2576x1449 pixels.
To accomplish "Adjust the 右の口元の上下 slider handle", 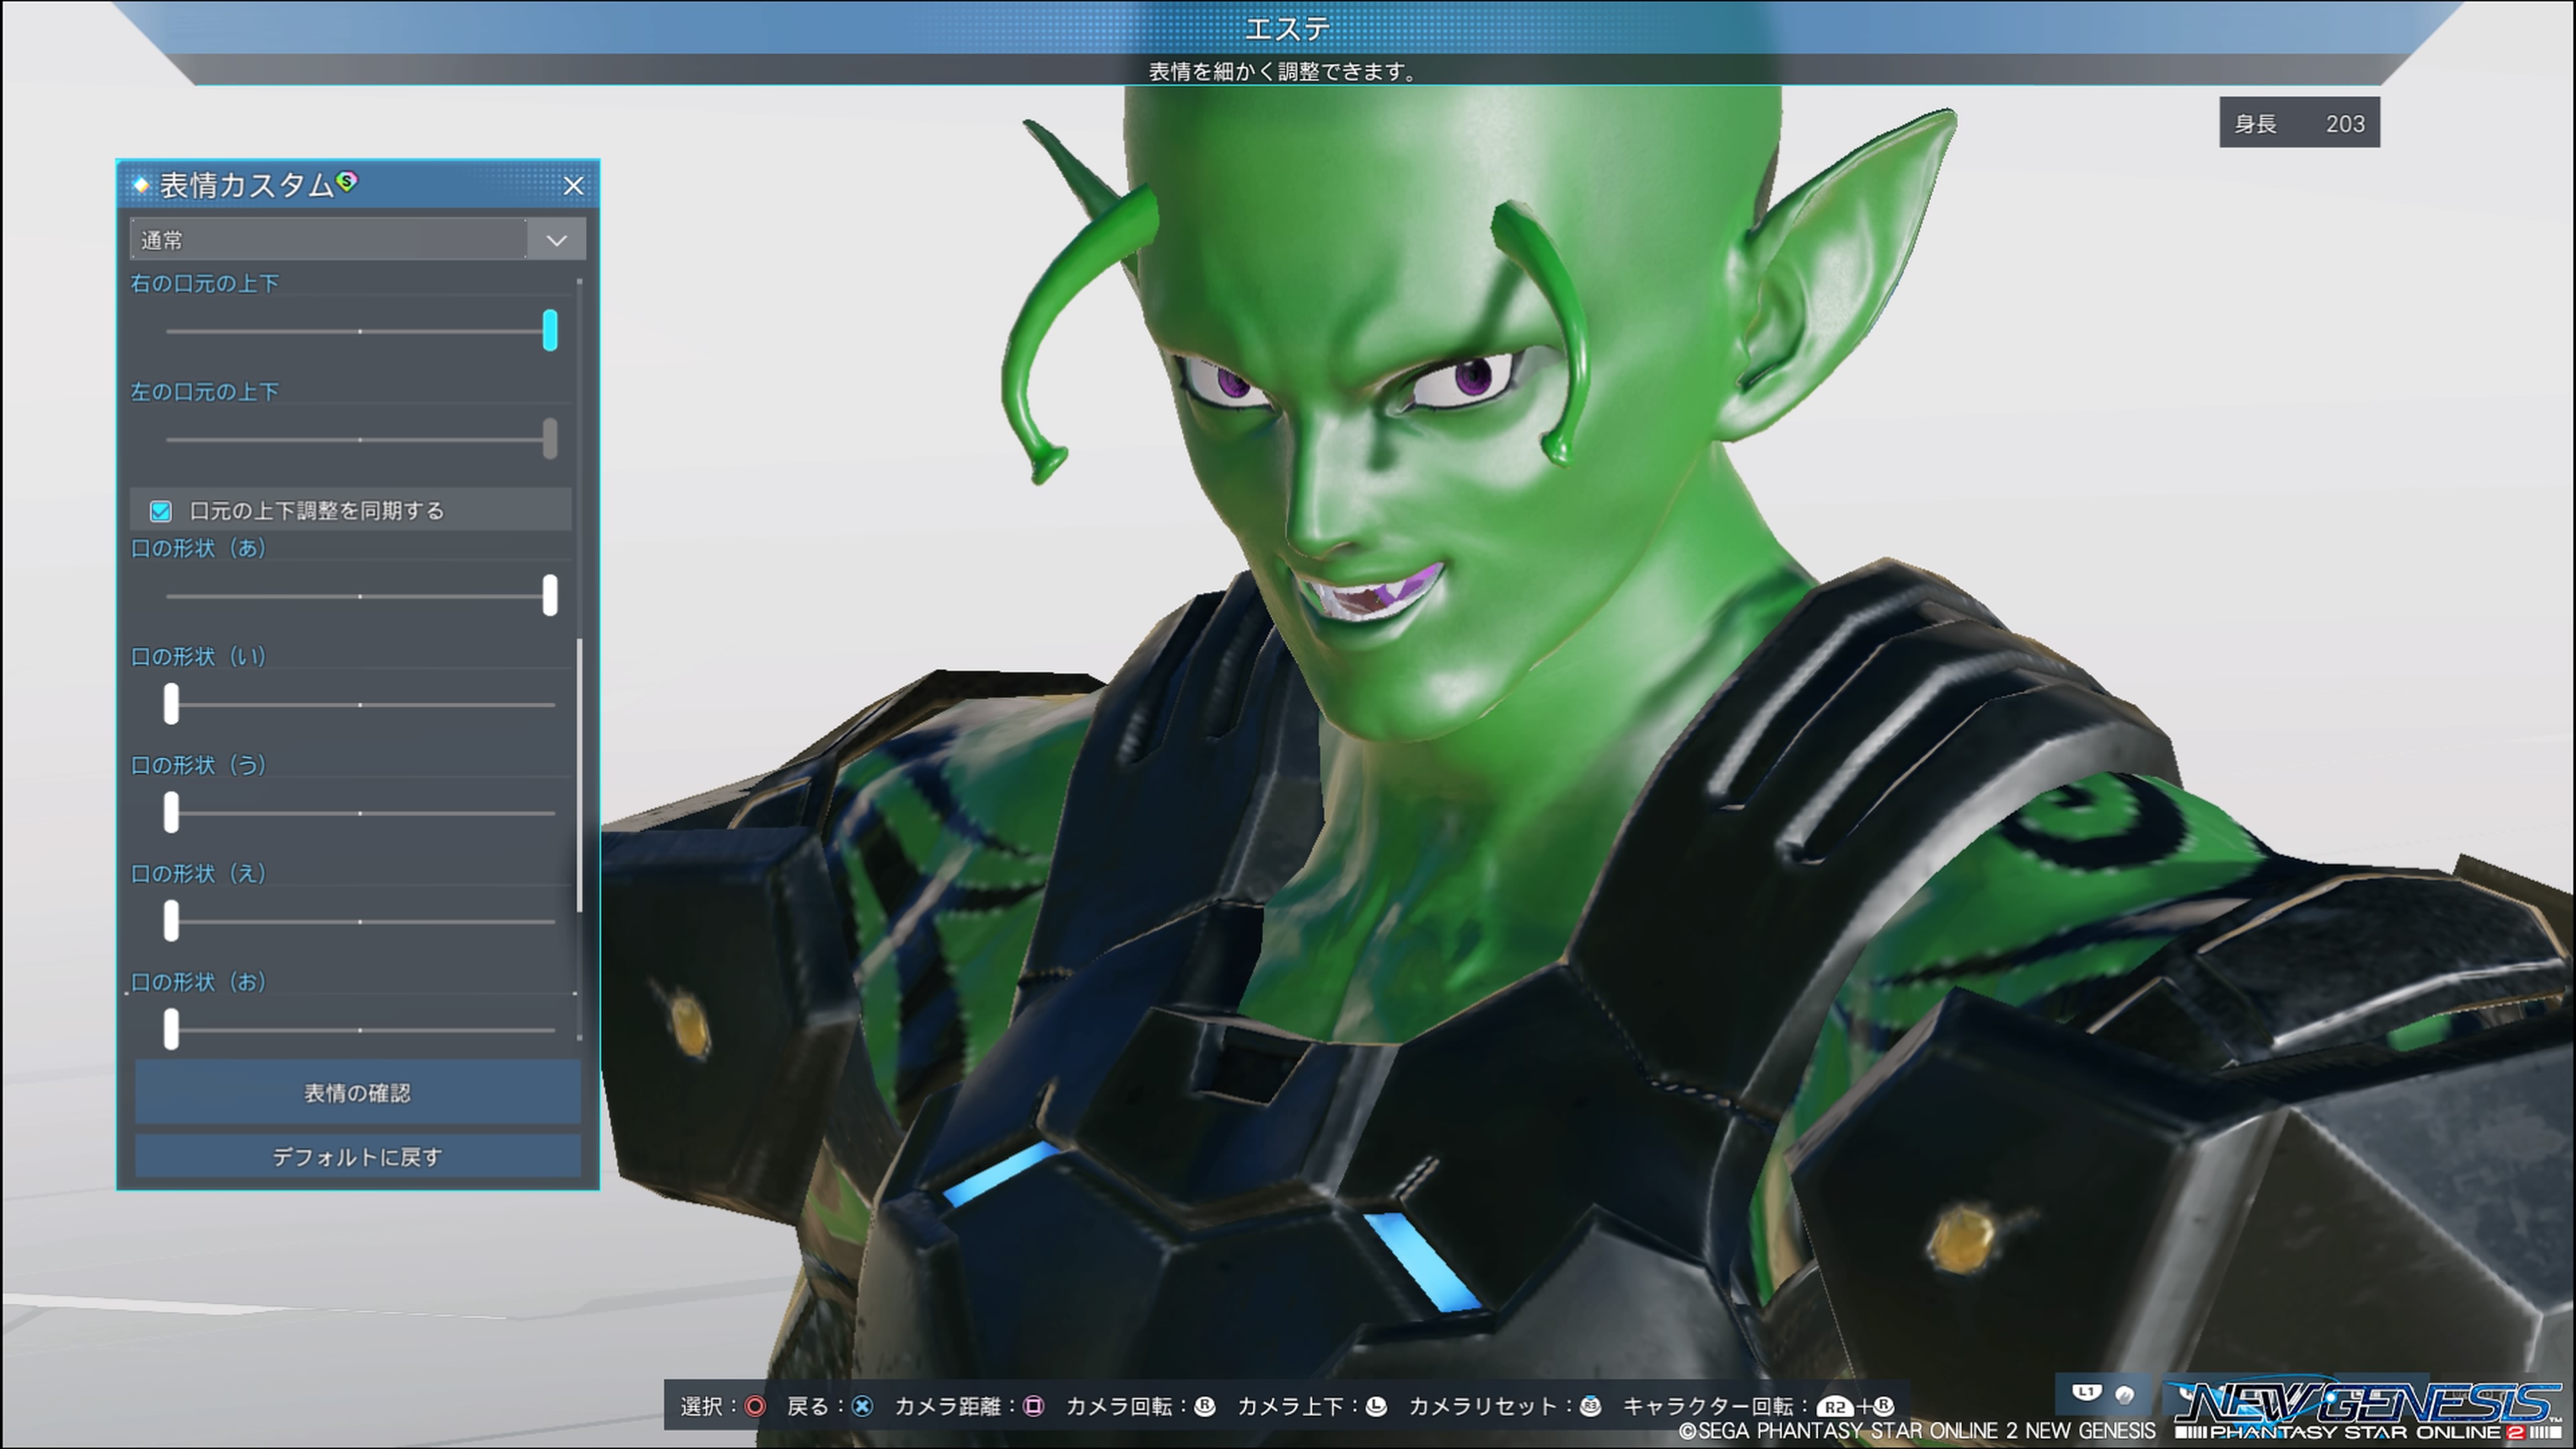I will coord(550,330).
